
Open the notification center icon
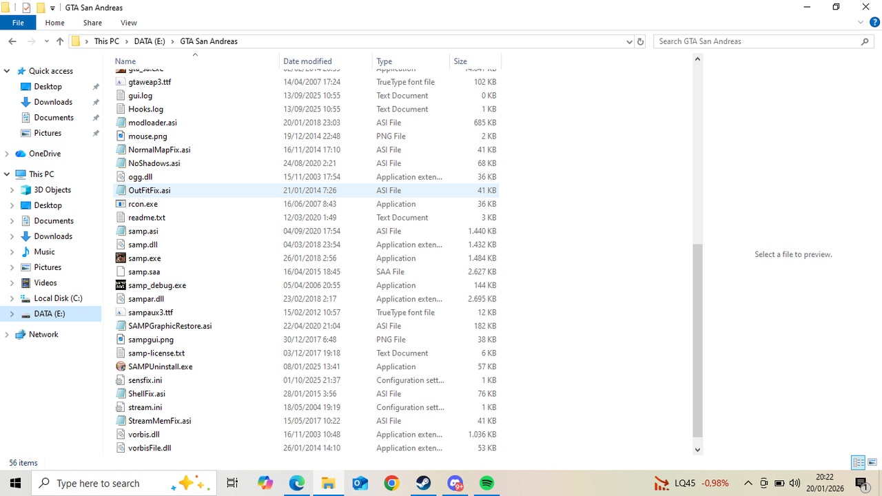(x=861, y=483)
